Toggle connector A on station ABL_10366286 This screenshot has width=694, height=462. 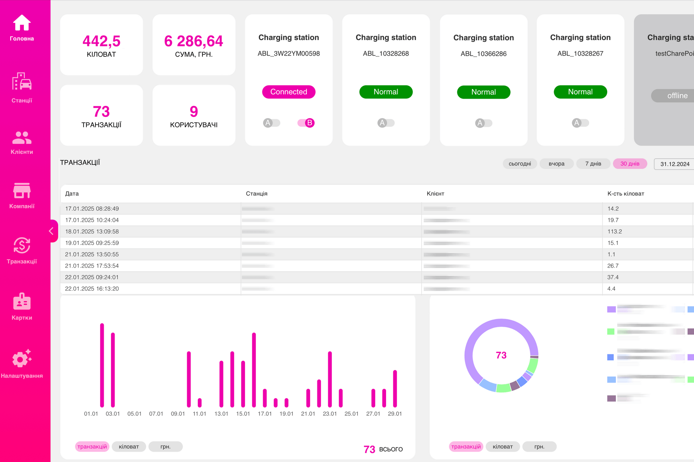tap(484, 123)
